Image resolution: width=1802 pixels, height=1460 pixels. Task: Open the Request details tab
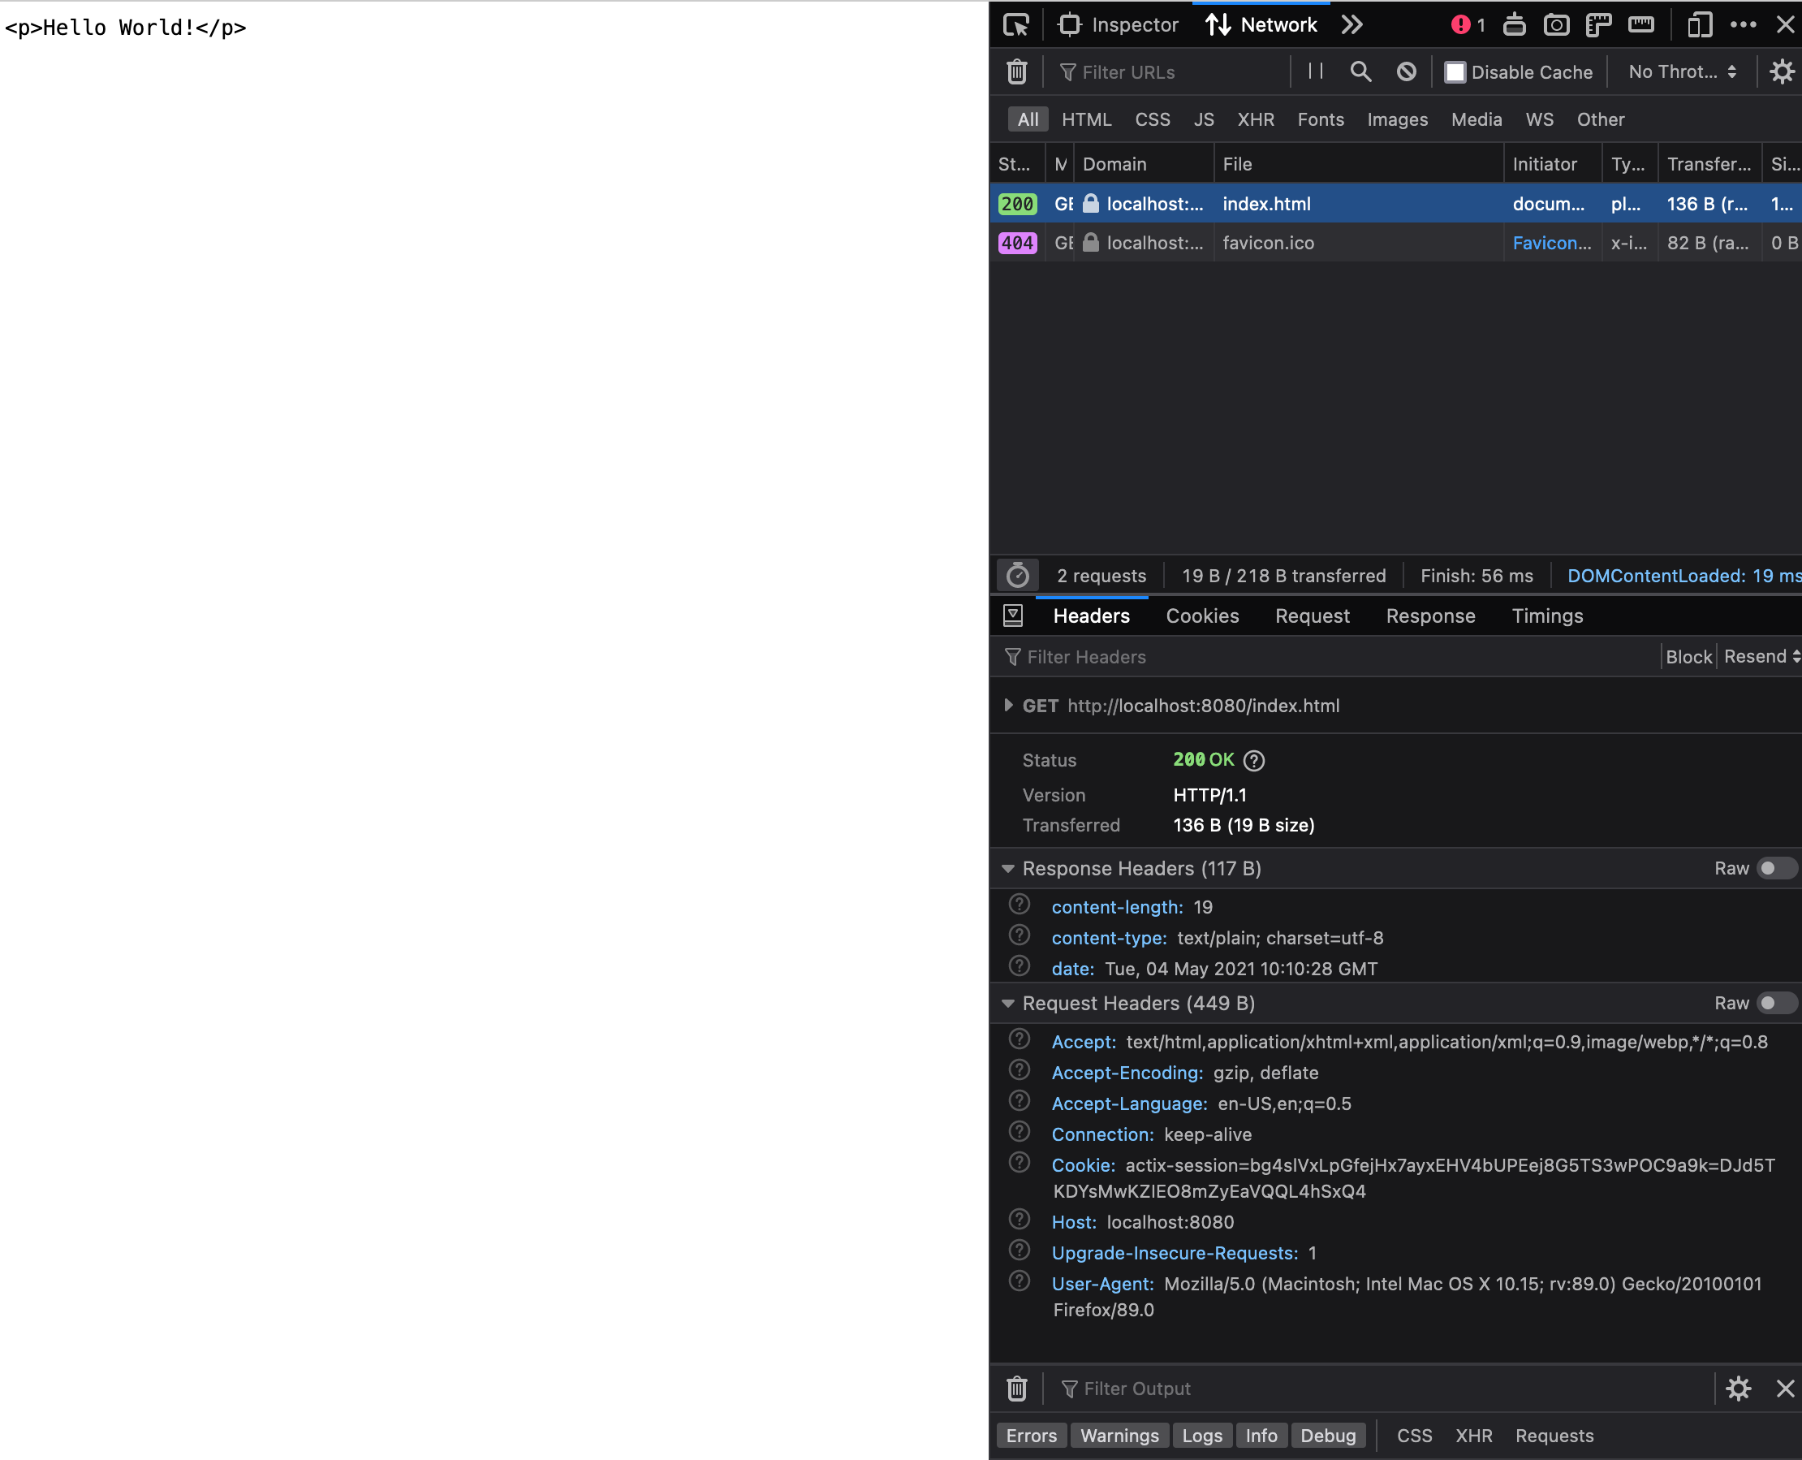pyautogui.click(x=1312, y=616)
